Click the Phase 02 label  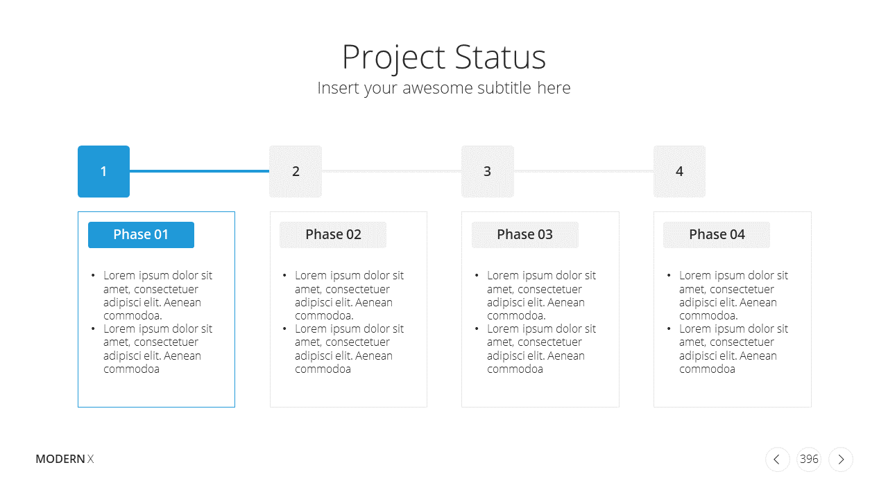pos(333,234)
